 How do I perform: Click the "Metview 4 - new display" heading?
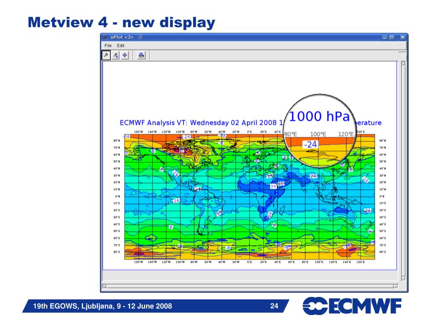[x=121, y=23]
